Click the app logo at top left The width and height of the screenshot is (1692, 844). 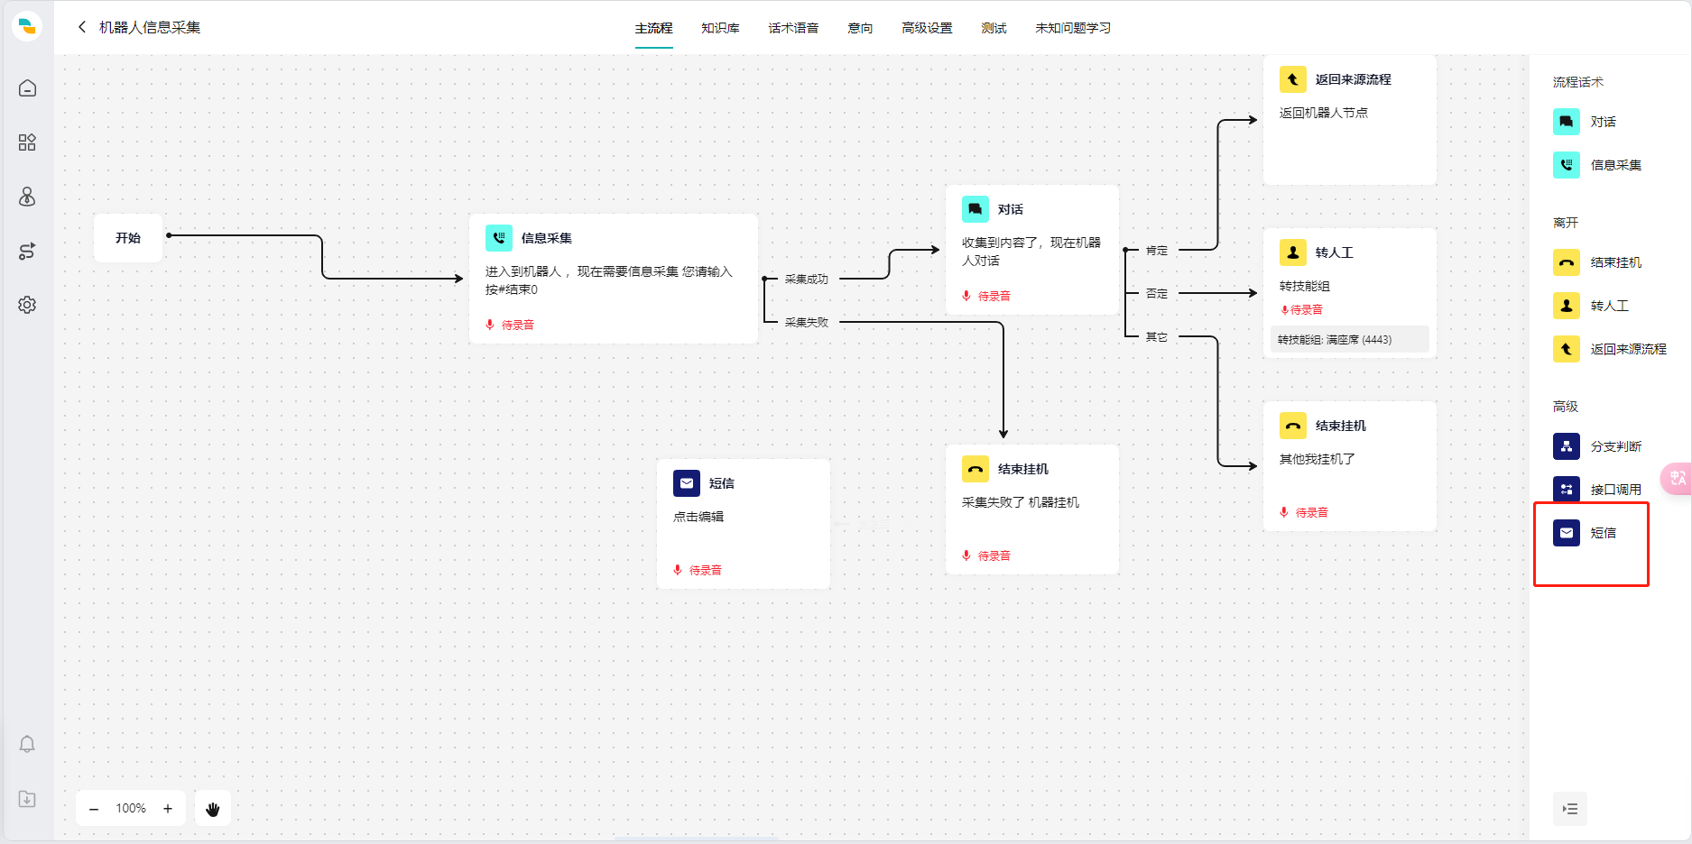point(27,26)
